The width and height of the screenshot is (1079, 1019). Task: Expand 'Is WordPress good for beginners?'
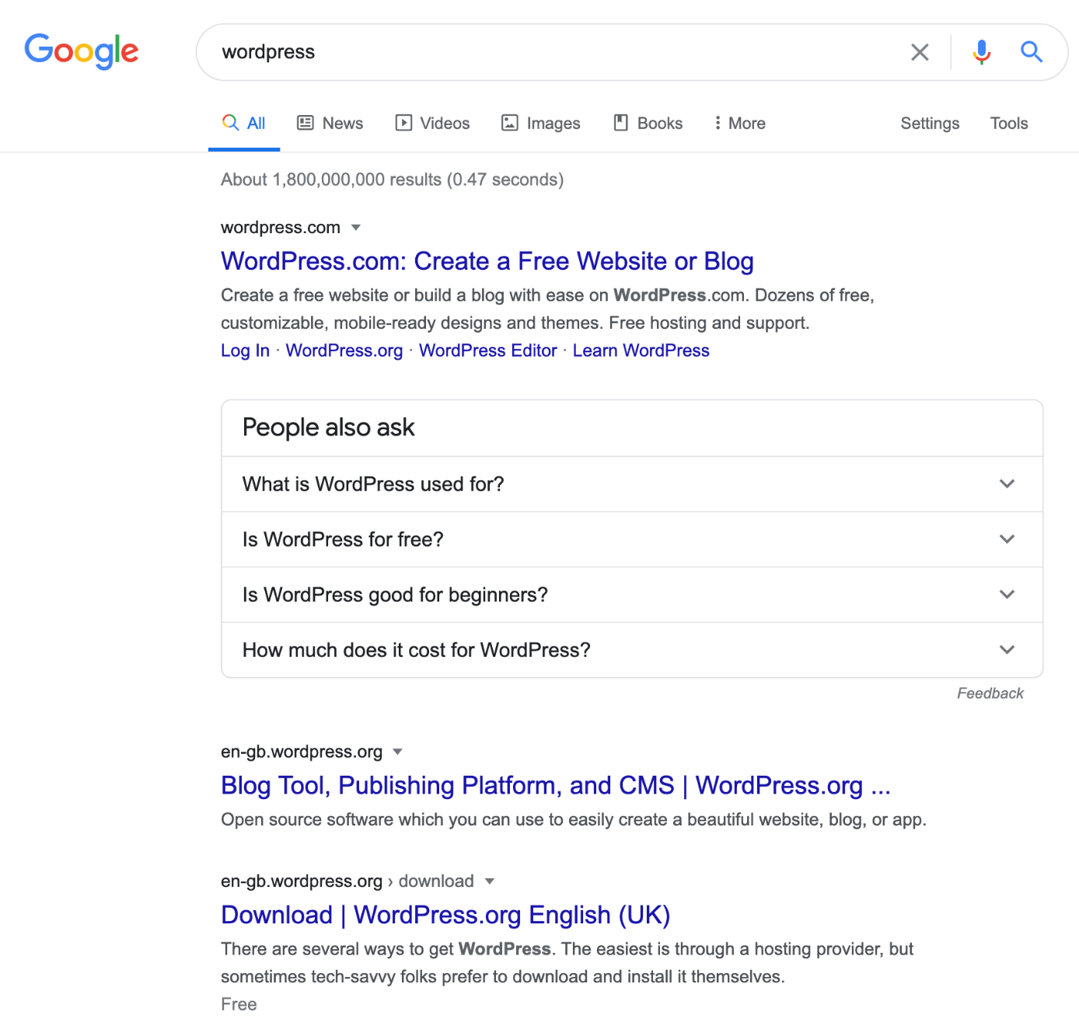632,595
